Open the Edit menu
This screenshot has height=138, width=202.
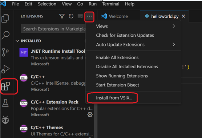pyautogui.click(x=28, y=4)
